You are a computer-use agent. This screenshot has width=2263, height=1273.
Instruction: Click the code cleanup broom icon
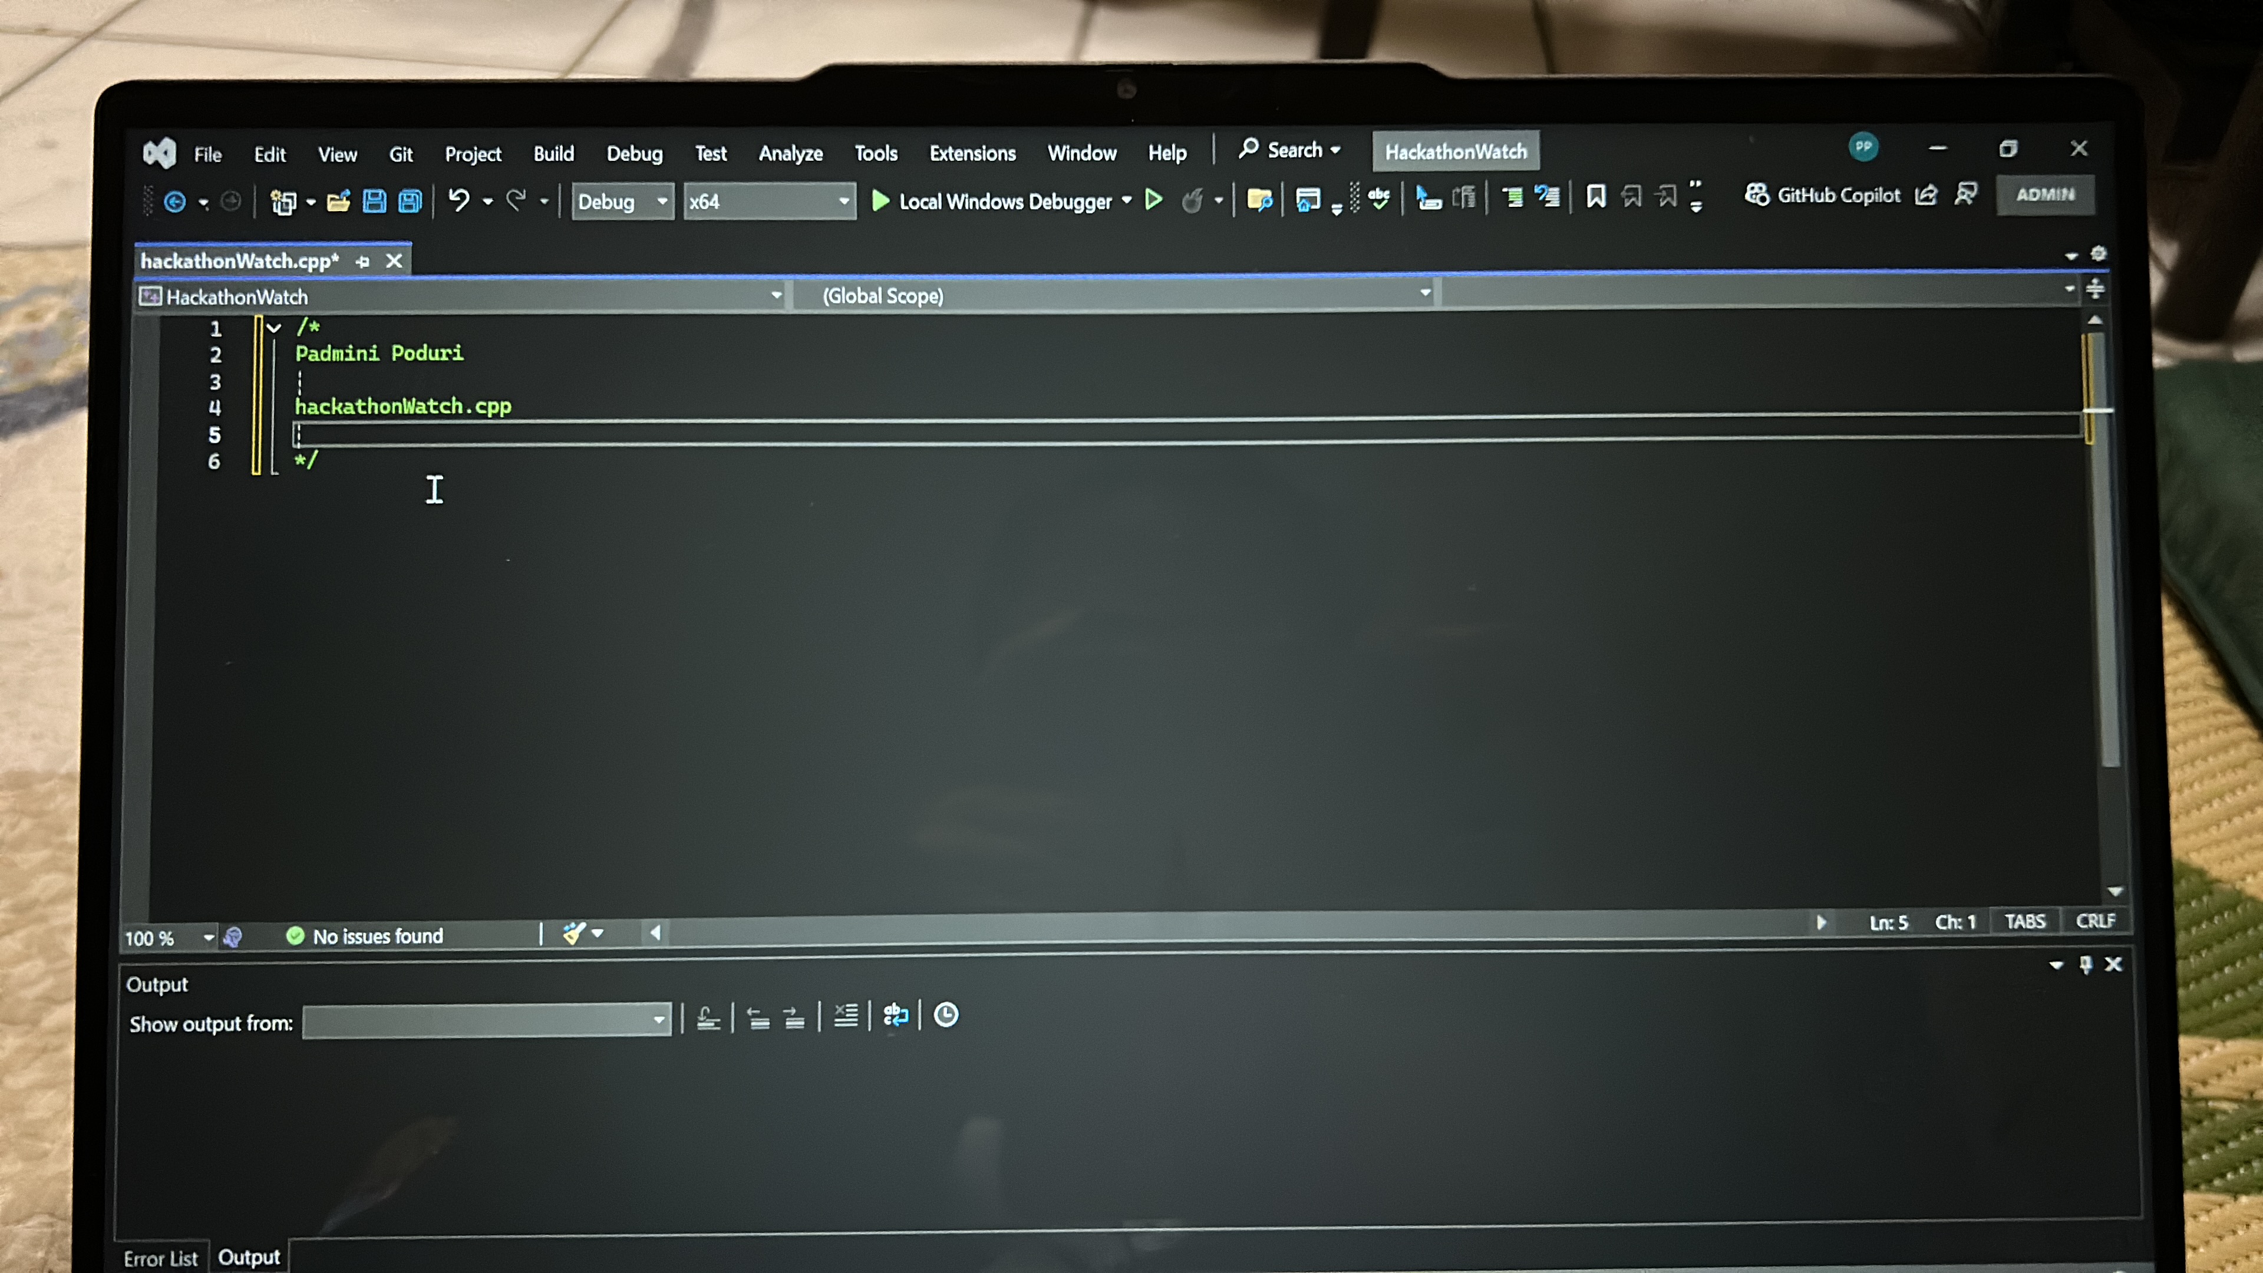[573, 933]
